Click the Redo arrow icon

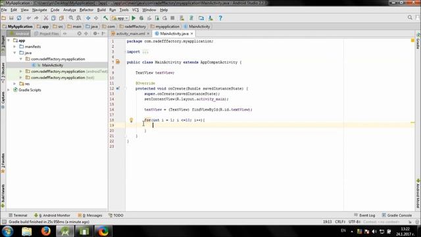37,18
